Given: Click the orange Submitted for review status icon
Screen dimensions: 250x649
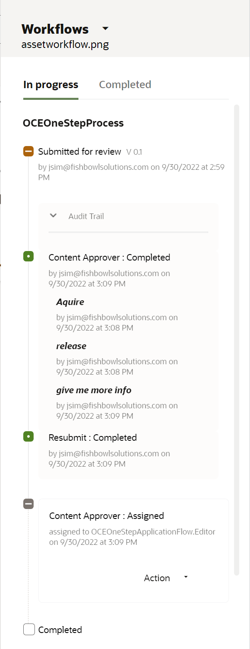Looking at the screenshot, I should click(x=28, y=152).
